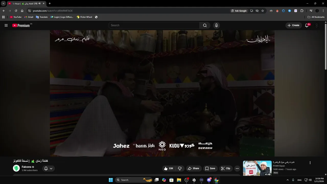
Task: Open recommended video thumbnail 41:48
Action: tap(257, 168)
